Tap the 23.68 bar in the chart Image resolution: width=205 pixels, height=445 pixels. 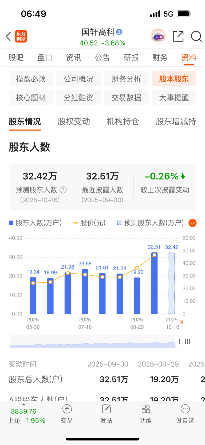coord(85,291)
